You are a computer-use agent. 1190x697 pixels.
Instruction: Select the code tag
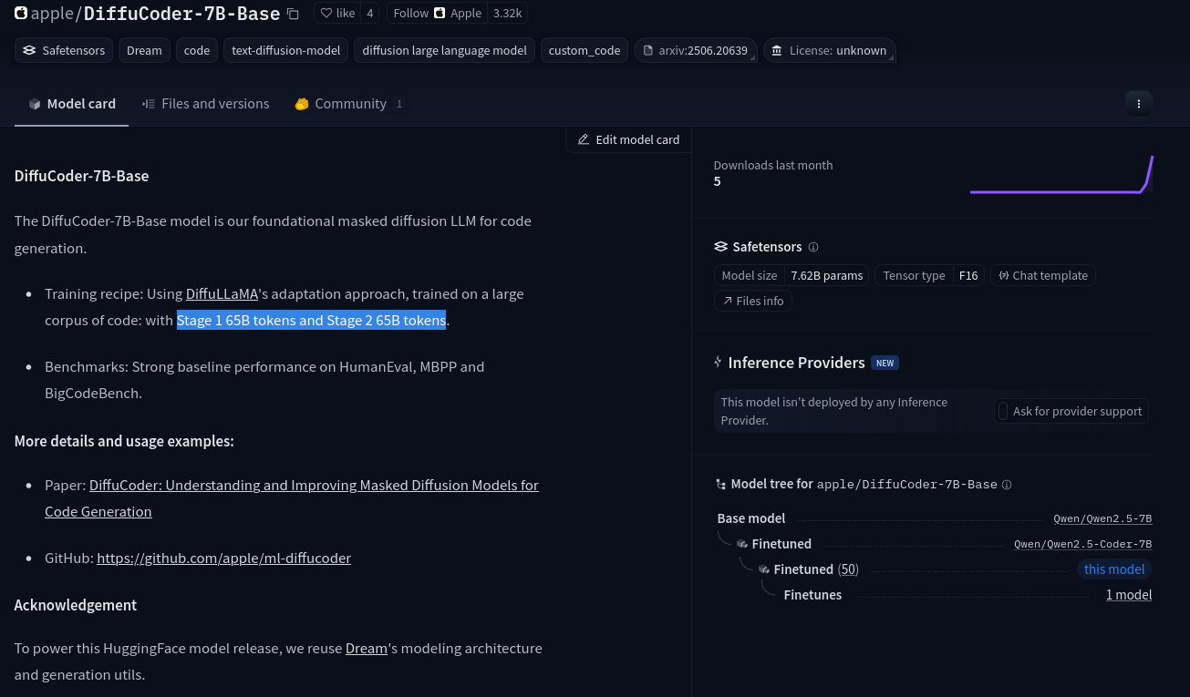point(197,51)
